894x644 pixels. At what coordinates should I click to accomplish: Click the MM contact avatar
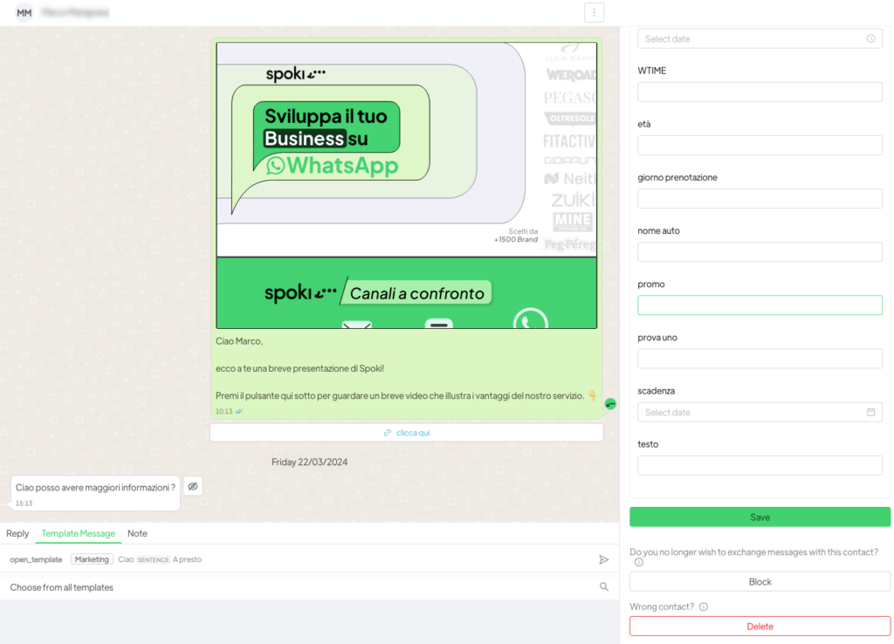(24, 13)
